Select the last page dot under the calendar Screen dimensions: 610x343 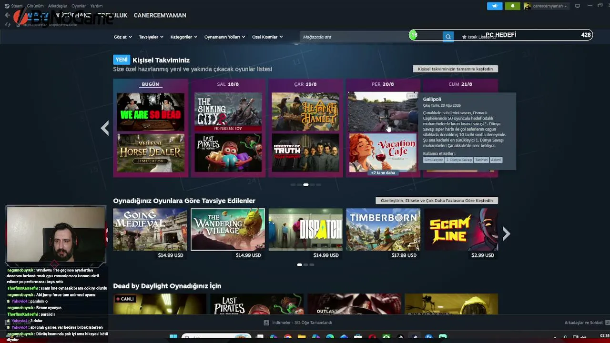(x=319, y=185)
